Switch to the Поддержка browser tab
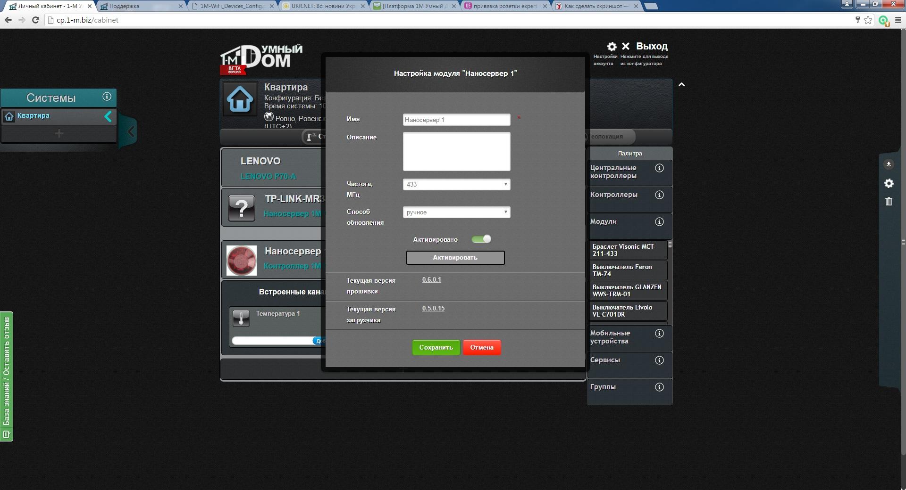The height and width of the screenshot is (490, 906). (142, 6)
